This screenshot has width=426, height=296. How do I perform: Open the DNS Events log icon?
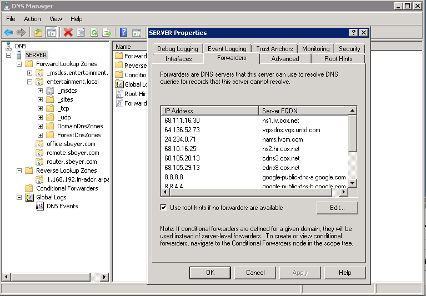(40, 206)
